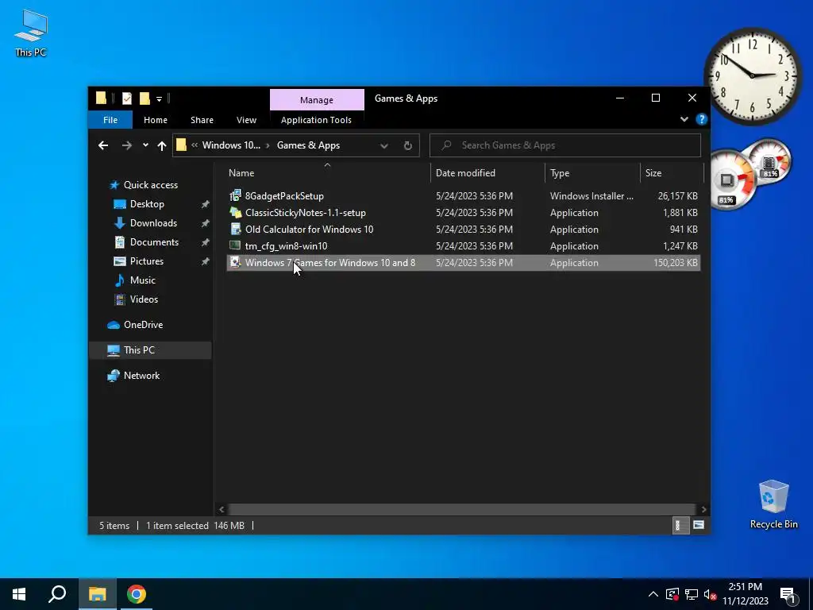Sort by the Name column header
The image size is (813, 610).
point(327,172)
